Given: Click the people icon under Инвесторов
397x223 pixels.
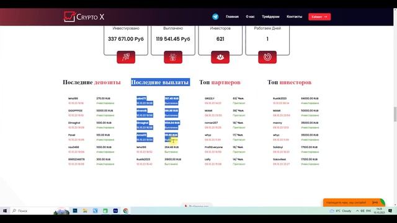Looking at the screenshot, I should coord(220,57).
